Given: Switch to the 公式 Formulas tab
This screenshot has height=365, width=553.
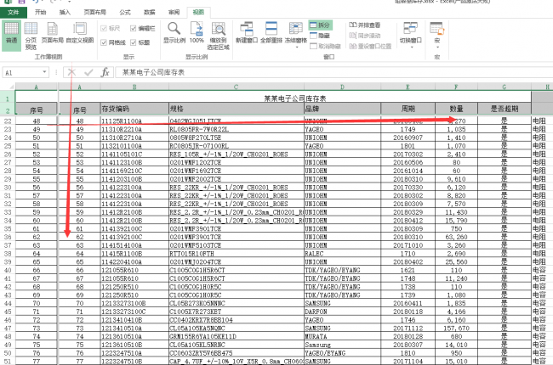Looking at the screenshot, I should pos(125,13).
